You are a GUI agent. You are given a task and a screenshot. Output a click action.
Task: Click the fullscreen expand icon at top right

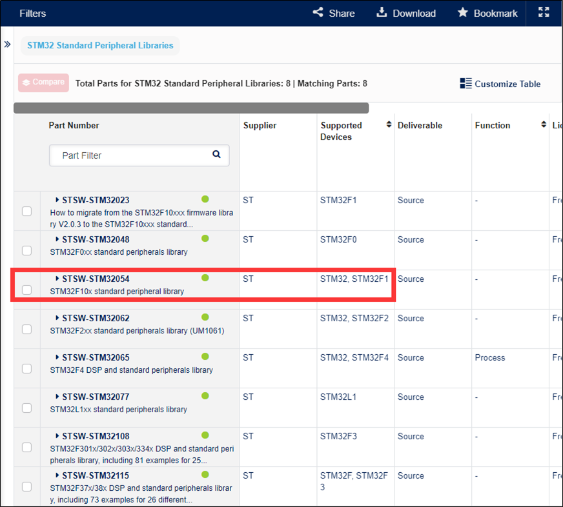[x=544, y=12]
